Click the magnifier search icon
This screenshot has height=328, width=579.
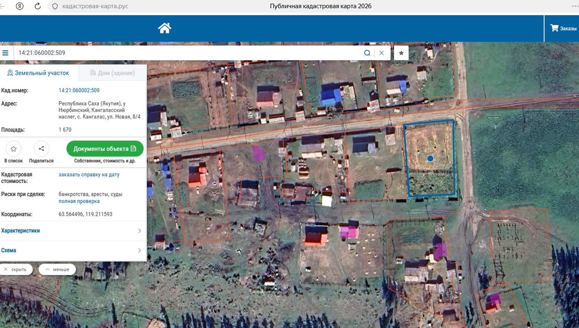367,53
